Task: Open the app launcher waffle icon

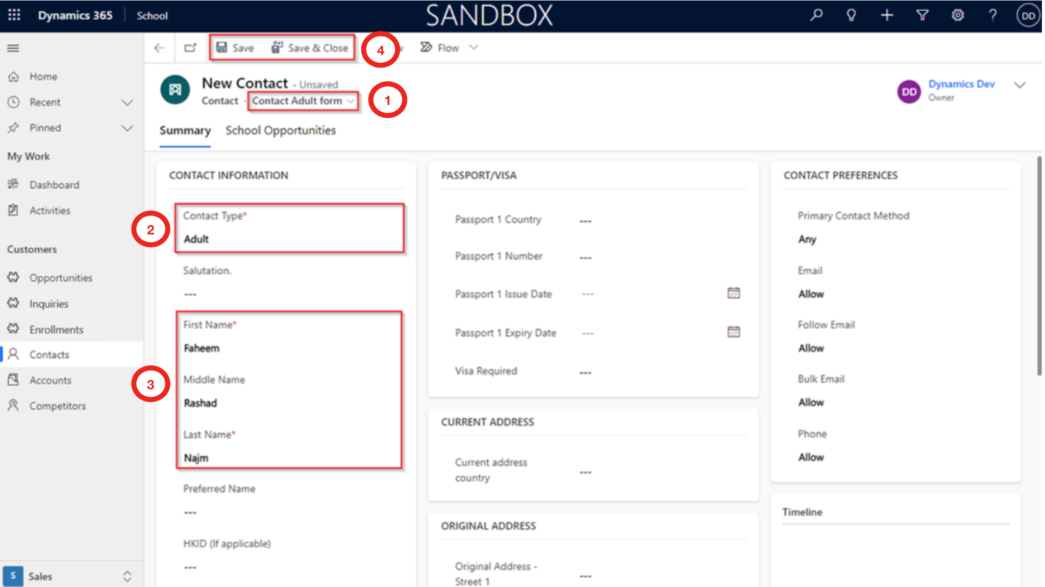Action: (14, 15)
